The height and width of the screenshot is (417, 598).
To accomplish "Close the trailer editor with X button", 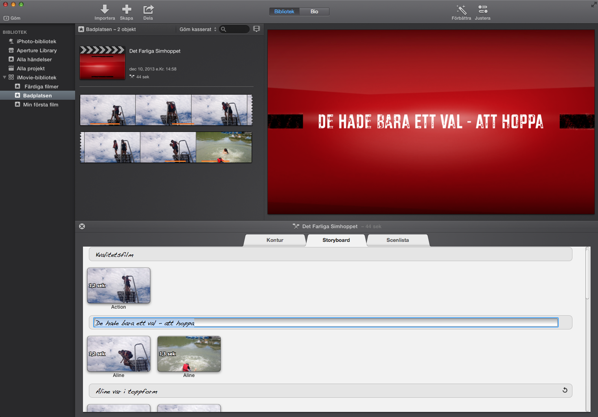I will pyautogui.click(x=82, y=226).
